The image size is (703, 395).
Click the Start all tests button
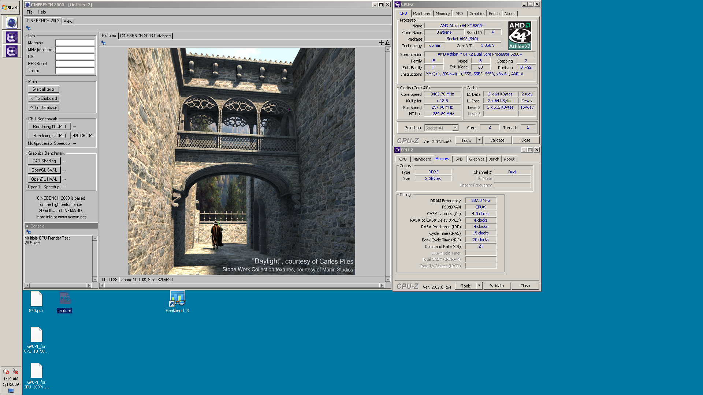click(x=44, y=89)
